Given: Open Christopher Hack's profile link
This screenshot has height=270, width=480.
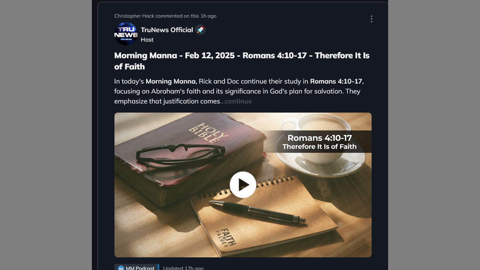Looking at the screenshot, I should tap(134, 16).
